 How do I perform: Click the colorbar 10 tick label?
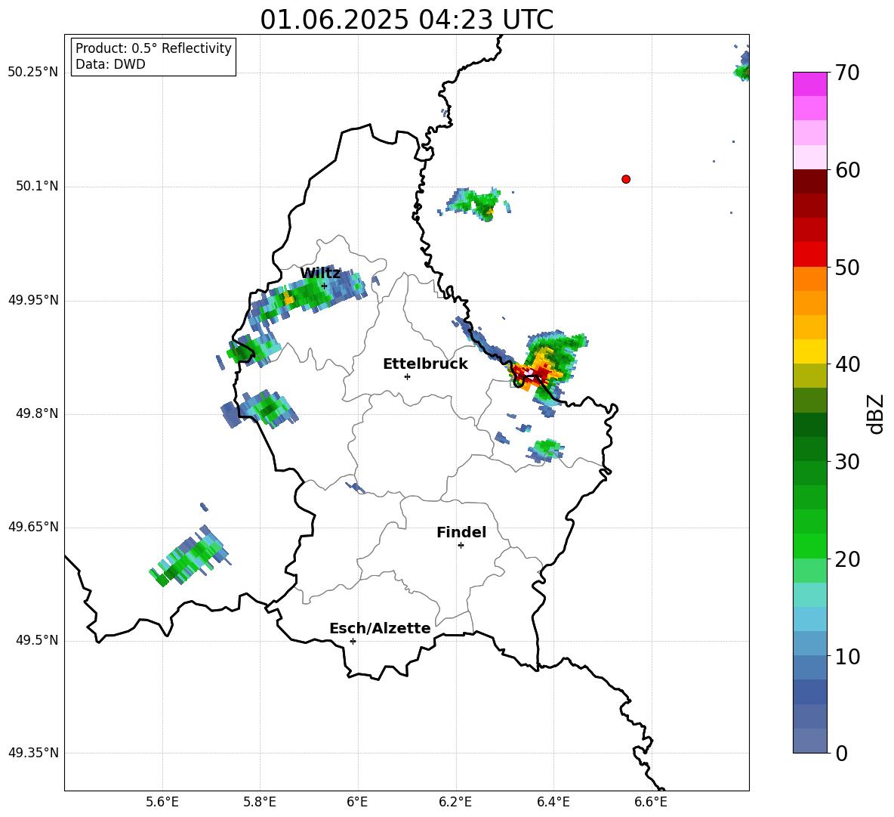click(846, 656)
